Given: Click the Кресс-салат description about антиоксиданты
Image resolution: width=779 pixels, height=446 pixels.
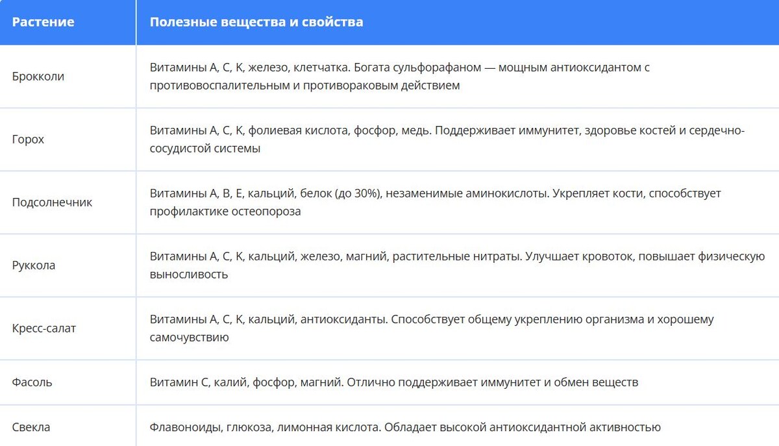Looking at the screenshot, I should tap(432, 328).
